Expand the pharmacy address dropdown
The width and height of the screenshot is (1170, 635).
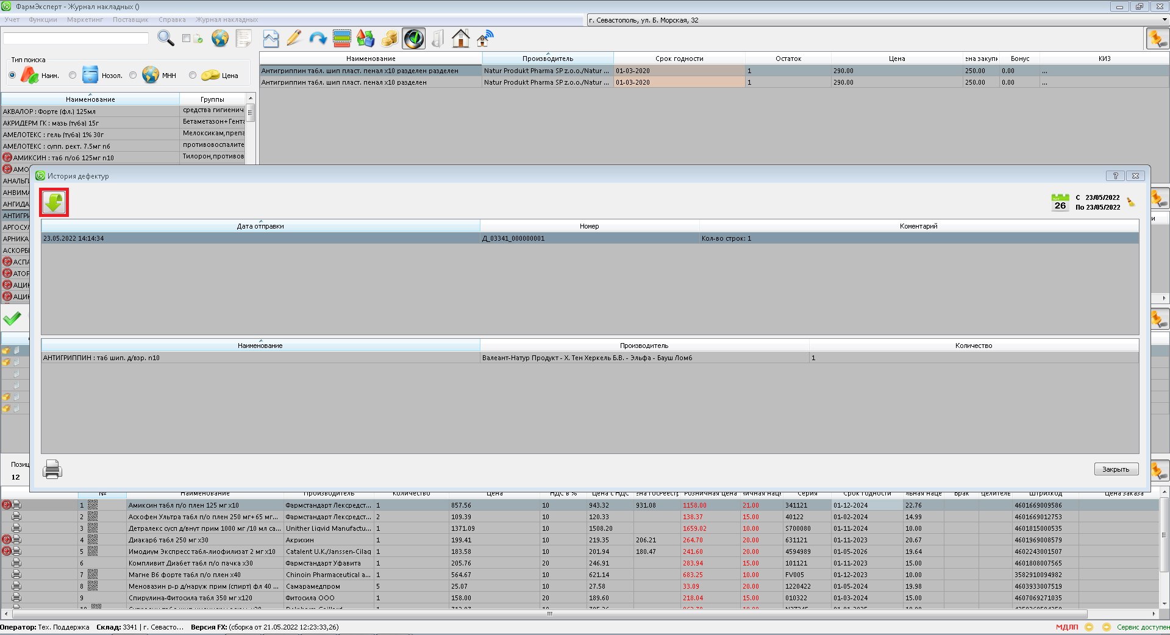[1164, 20]
